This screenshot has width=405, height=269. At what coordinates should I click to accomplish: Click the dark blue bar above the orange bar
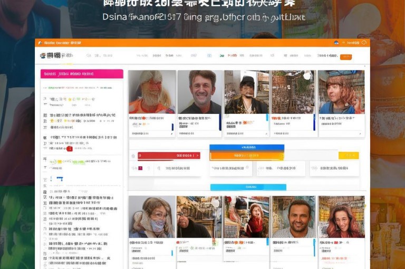pos(247,147)
